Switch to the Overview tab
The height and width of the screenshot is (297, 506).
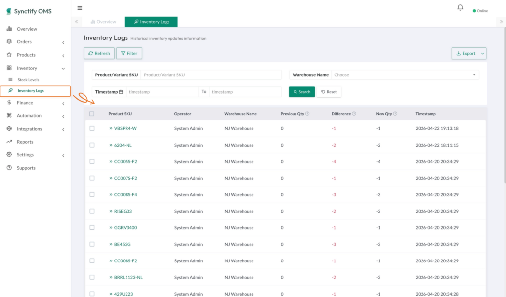pos(103,22)
